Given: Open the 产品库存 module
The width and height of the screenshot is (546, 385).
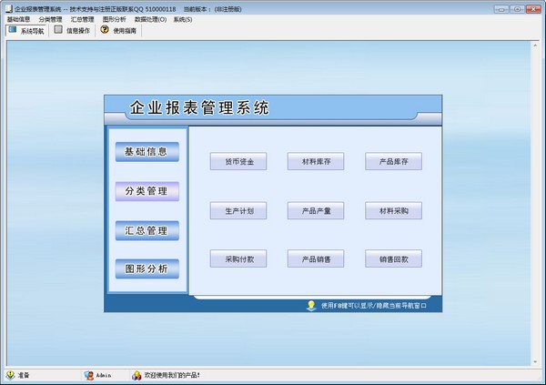Looking at the screenshot, I should tap(393, 162).
